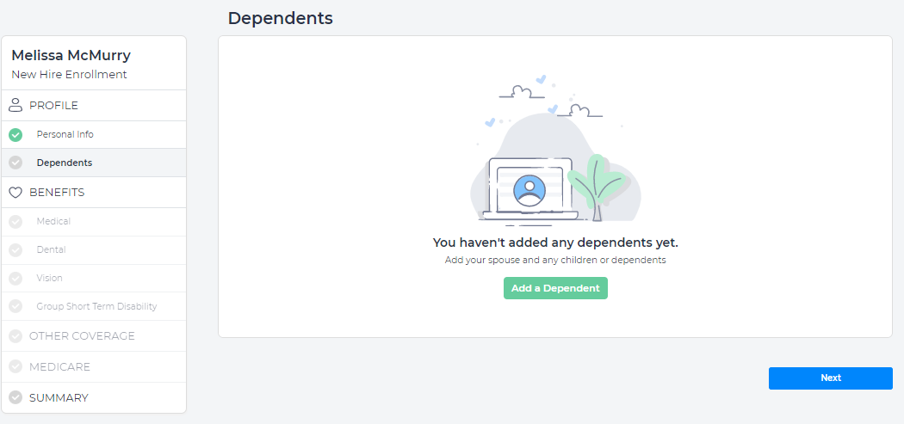This screenshot has width=904, height=424.
Task: Click the checkmark icon beside Vision
Action: [15, 279]
